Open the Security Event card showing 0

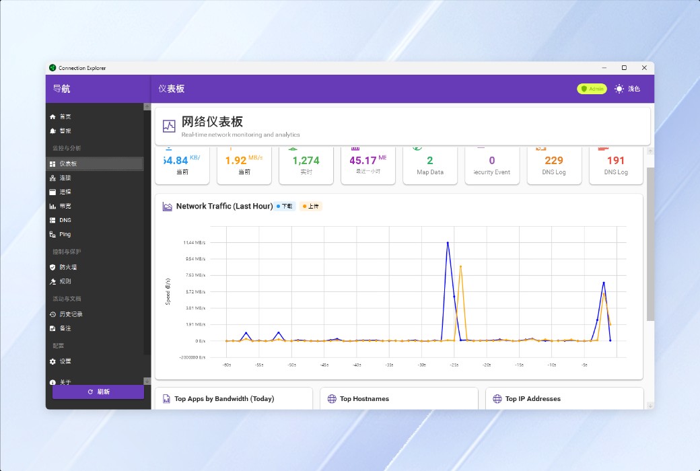pos(492,165)
